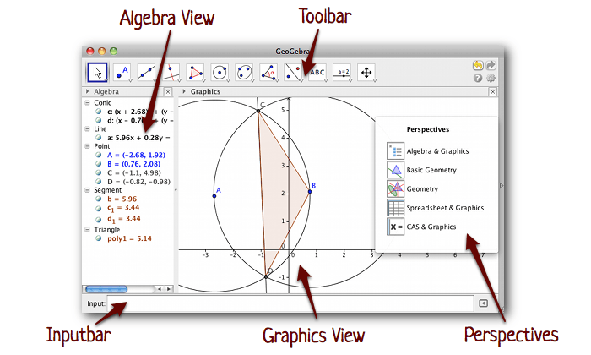
Task: Select poly1 = 5.14 row
Action: [129, 238]
